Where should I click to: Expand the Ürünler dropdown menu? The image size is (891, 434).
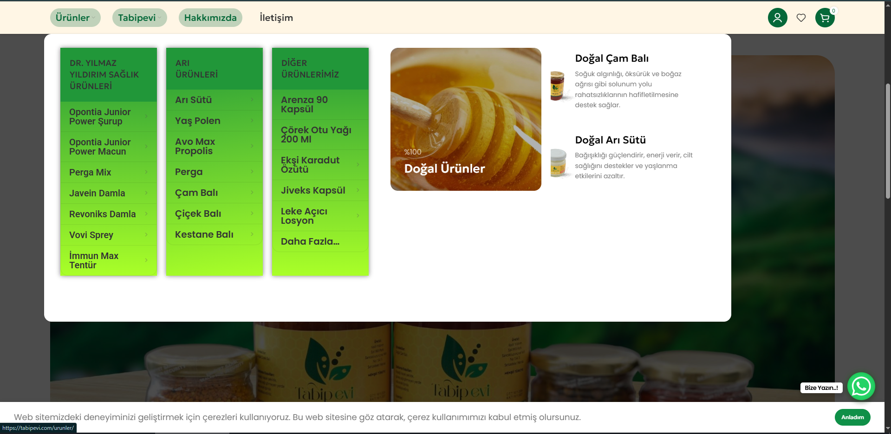[75, 18]
